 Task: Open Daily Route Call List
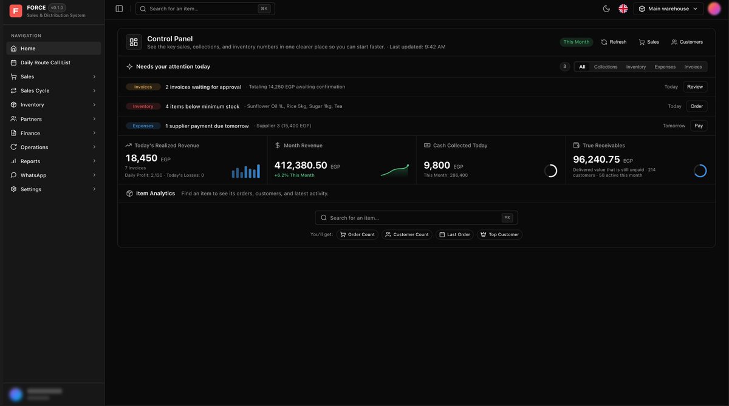tap(53, 63)
